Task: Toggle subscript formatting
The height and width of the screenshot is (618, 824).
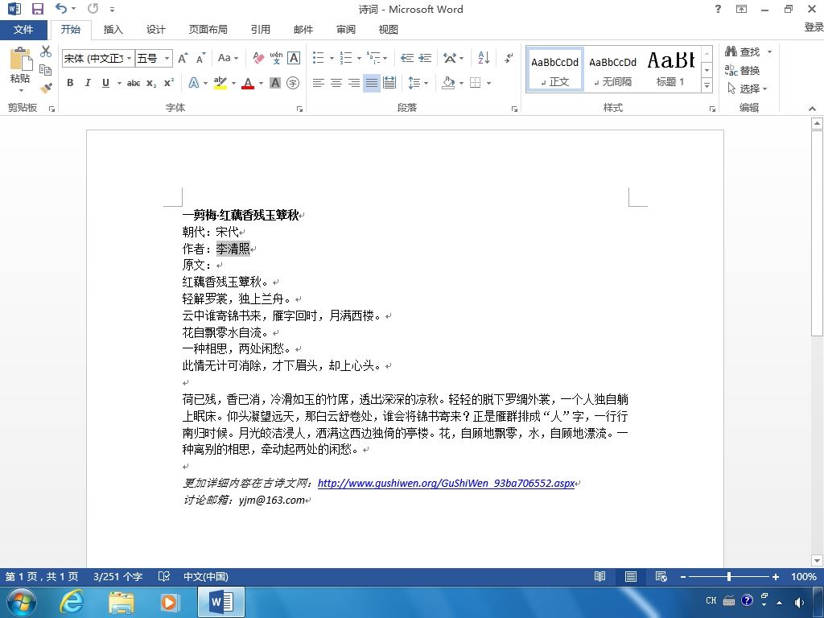Action: pos(151,83)
